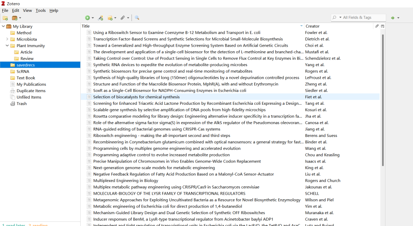Select the savedrecs collection
Viewport: 413px width, 226px height.
[x=40, y=65]
